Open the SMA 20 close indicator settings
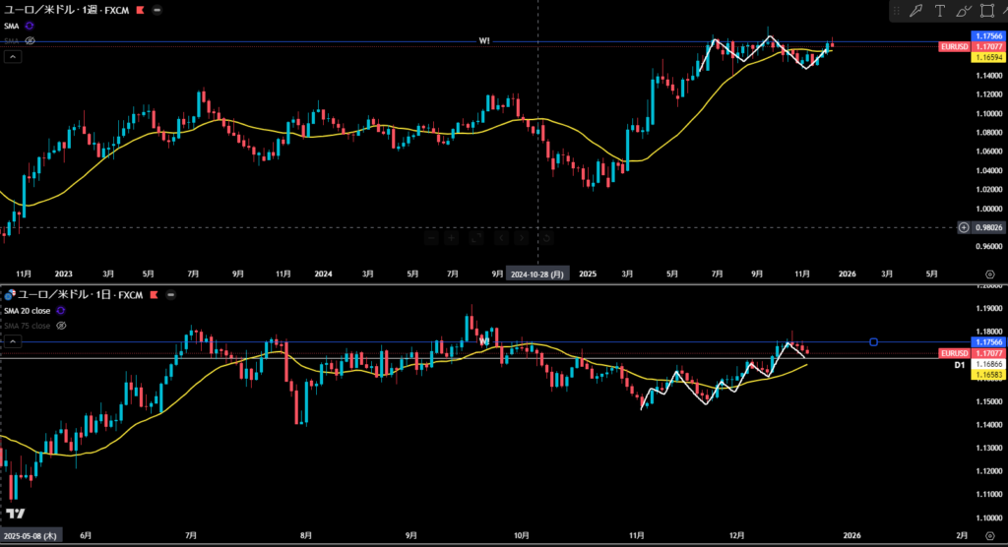The image size is (1008, 547). pyautogui.click(x=61, y=310)
